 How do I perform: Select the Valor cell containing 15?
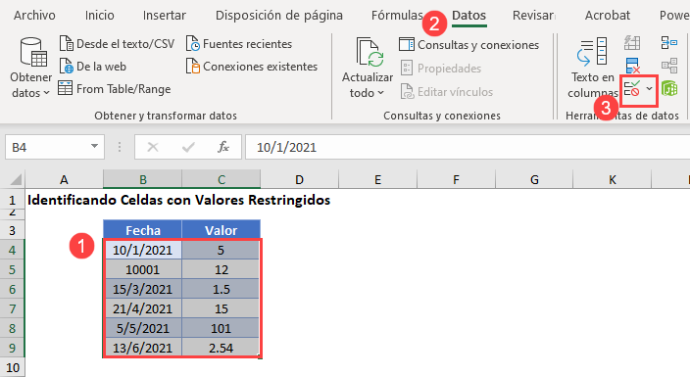[x=221, y=308]
